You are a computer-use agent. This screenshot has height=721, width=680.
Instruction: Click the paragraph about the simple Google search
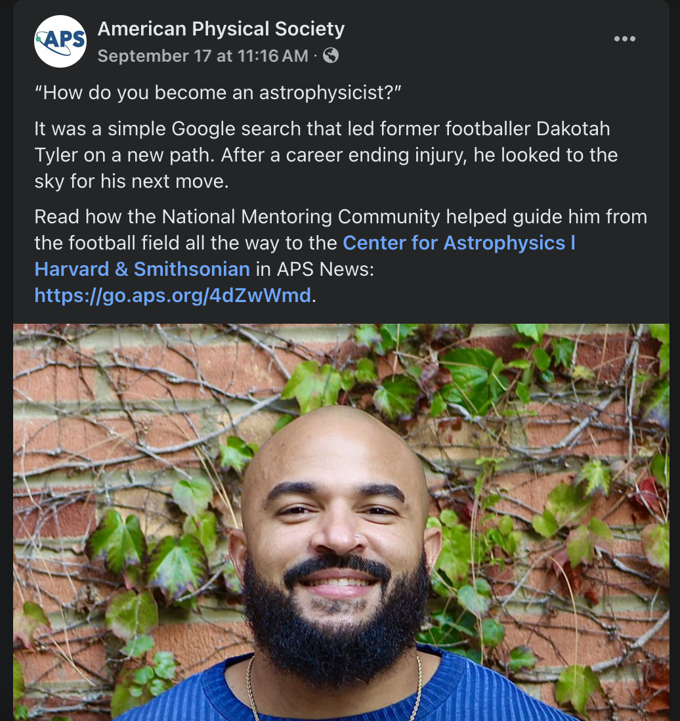(326, 155)
